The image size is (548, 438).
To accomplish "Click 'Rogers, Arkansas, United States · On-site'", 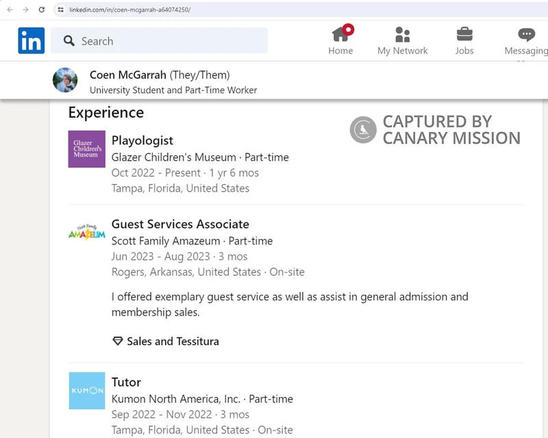I will click(208, 272).
